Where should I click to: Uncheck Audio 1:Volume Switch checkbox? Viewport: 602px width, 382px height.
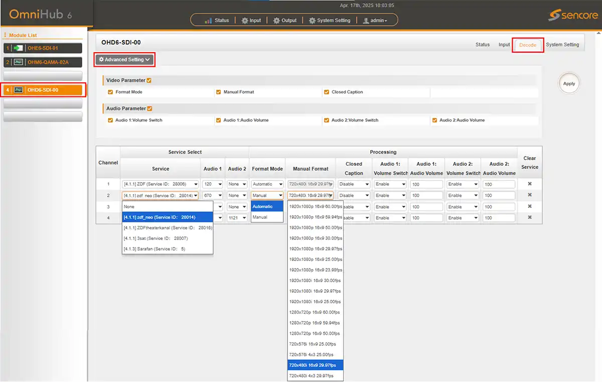[x=110, y=120]
